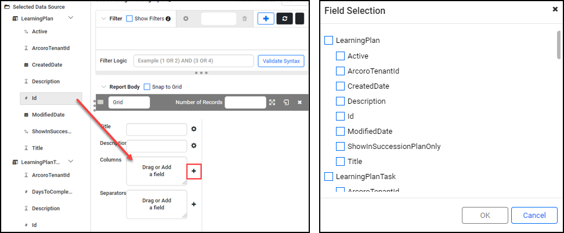The width and height of the screenshot is (564, 233).
Task: Collapse the Filter section chevron
Action: click(x=104, y=19)
